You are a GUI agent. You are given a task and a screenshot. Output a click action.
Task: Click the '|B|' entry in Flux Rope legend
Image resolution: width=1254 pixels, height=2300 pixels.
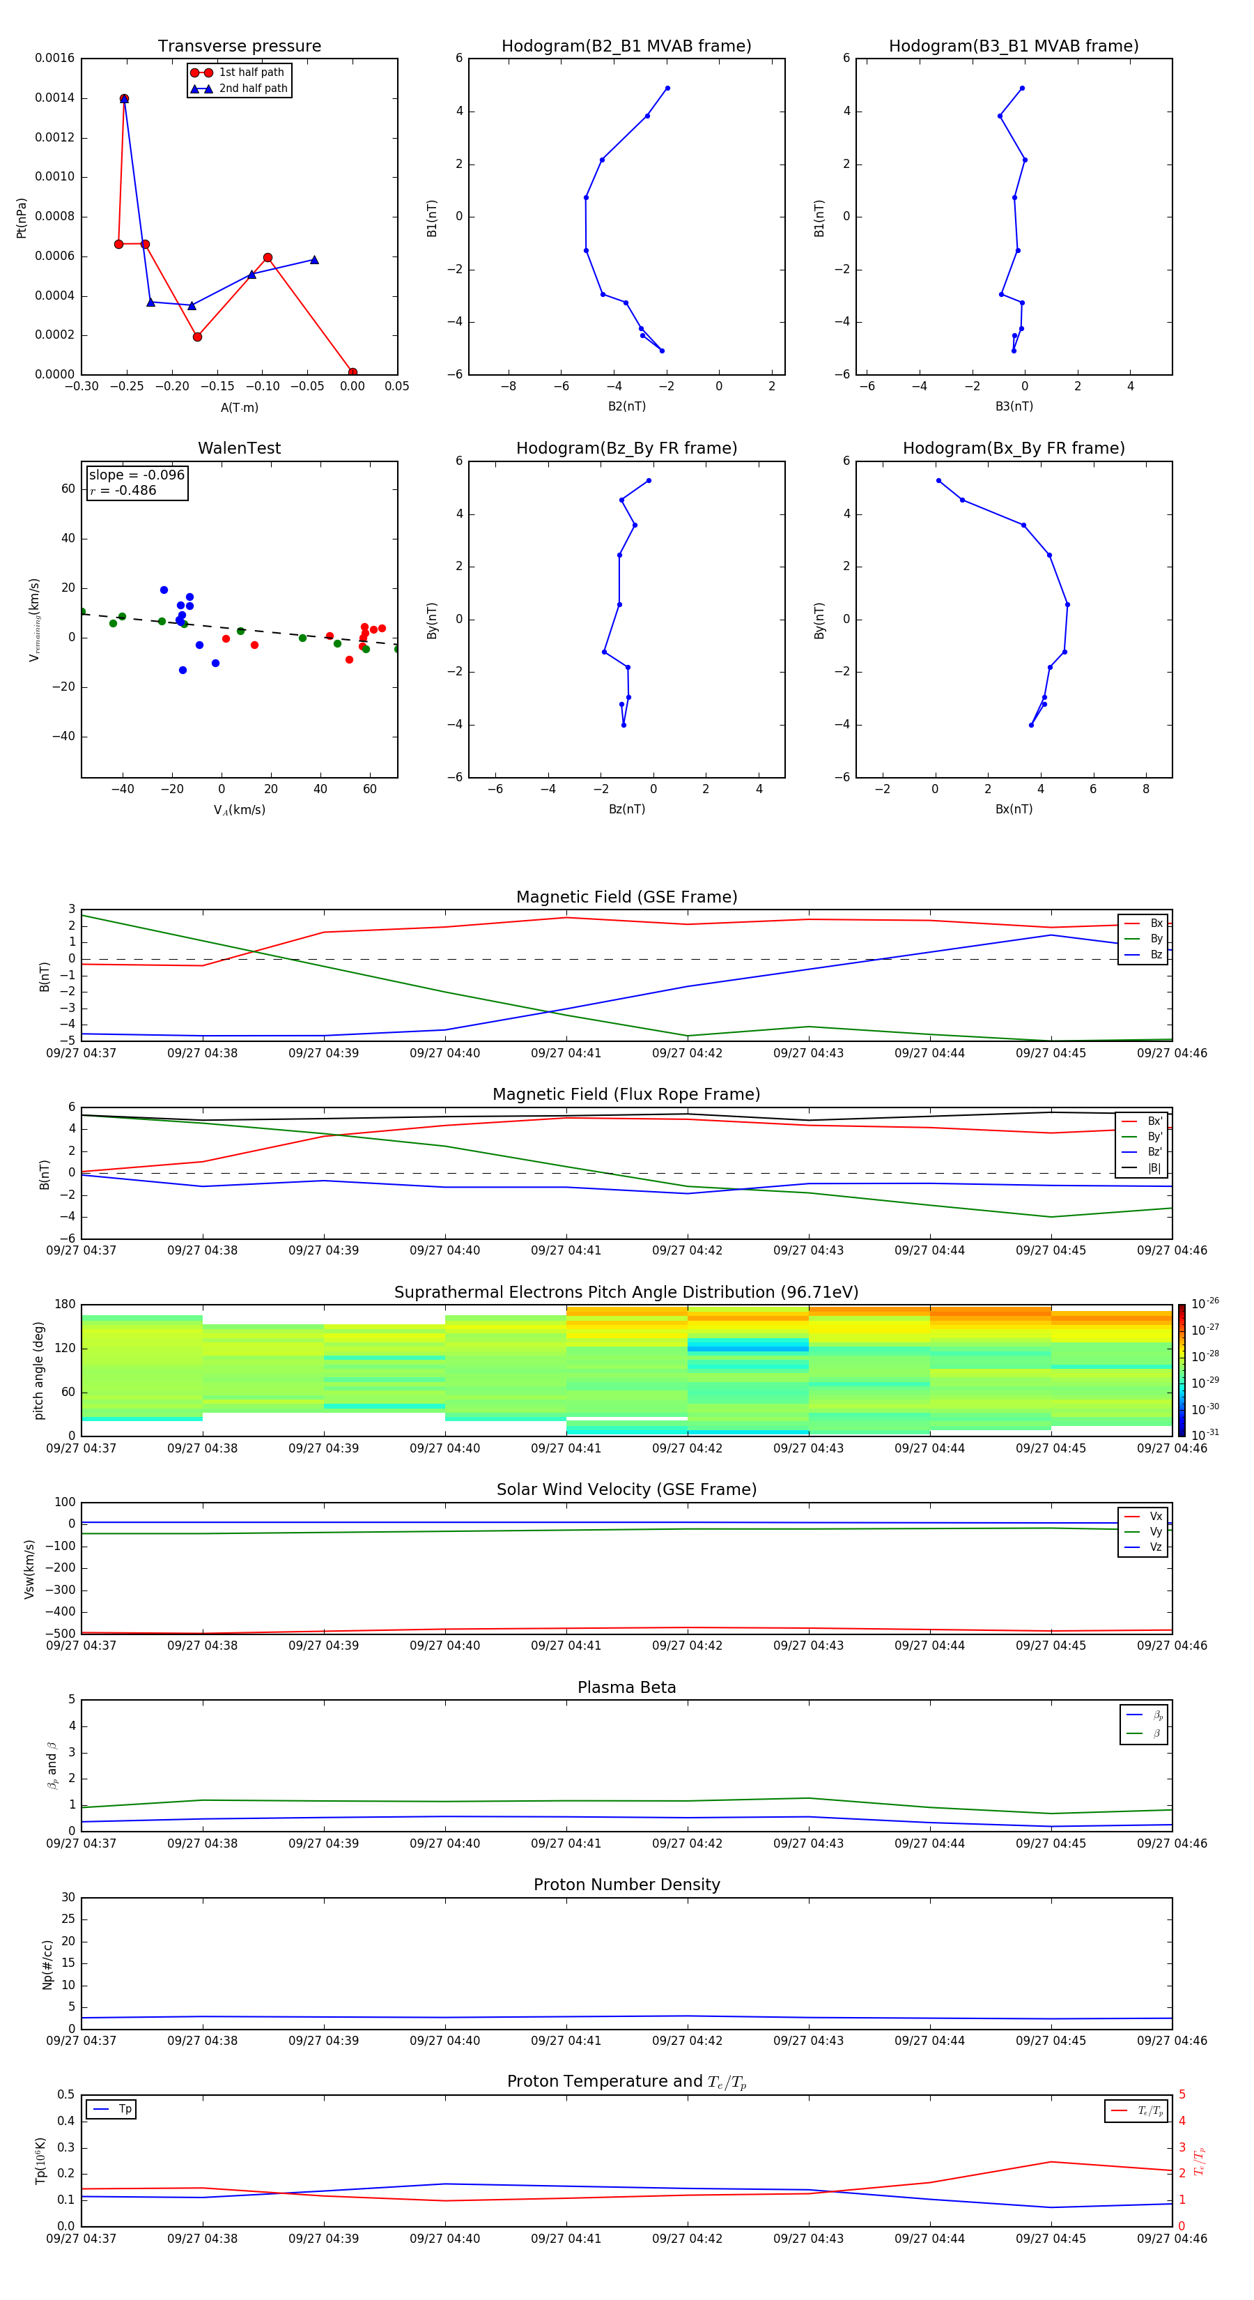(x=1142, y=1168)
